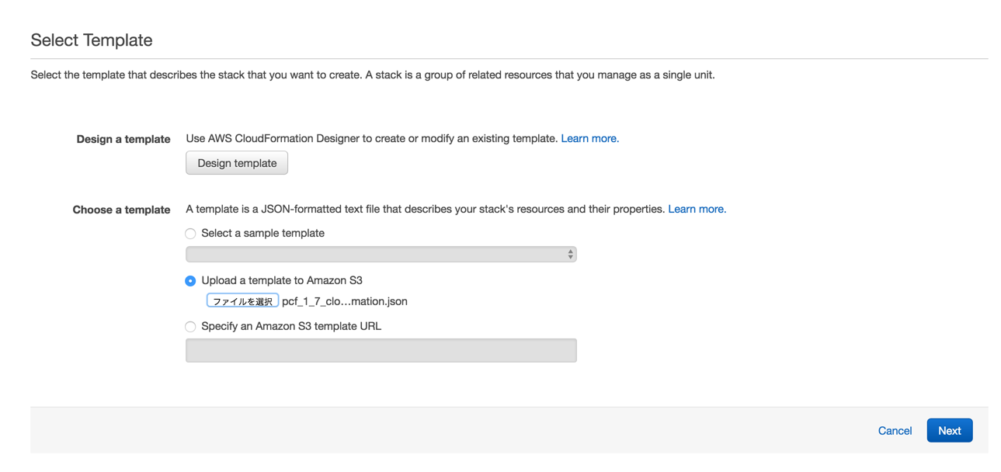Click the Choose a template section label
1001x472 pixels.
[x=121, y=210]
